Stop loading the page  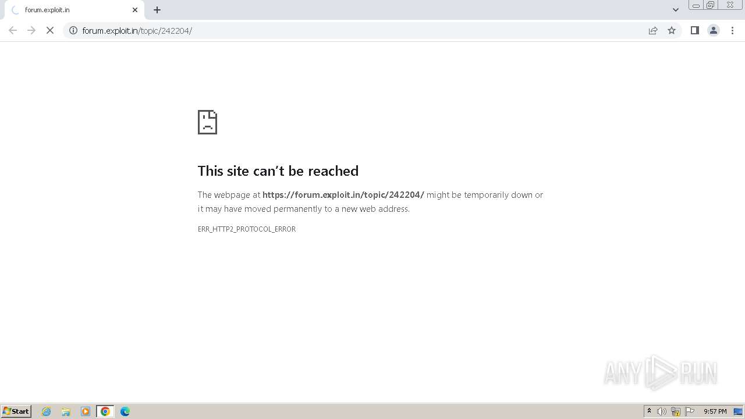point(50,30)
